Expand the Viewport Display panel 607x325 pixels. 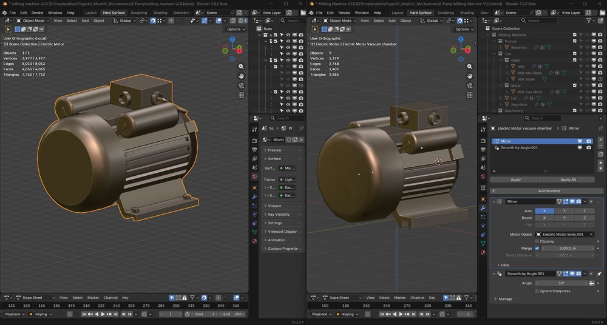282,232
